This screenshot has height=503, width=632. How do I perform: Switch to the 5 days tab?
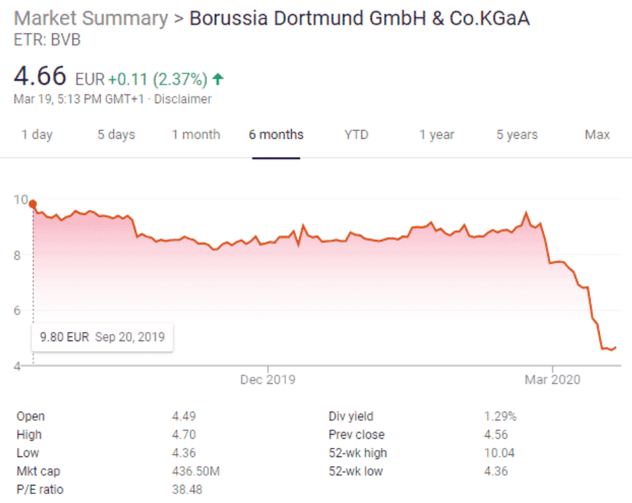pyautogui.click(x=116, y=135)
